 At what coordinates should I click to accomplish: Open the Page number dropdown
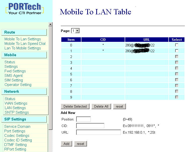point(75,31)
